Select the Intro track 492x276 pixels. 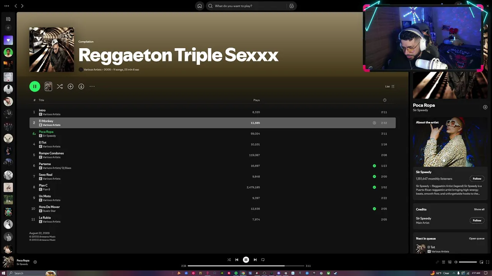click(213, 112)
